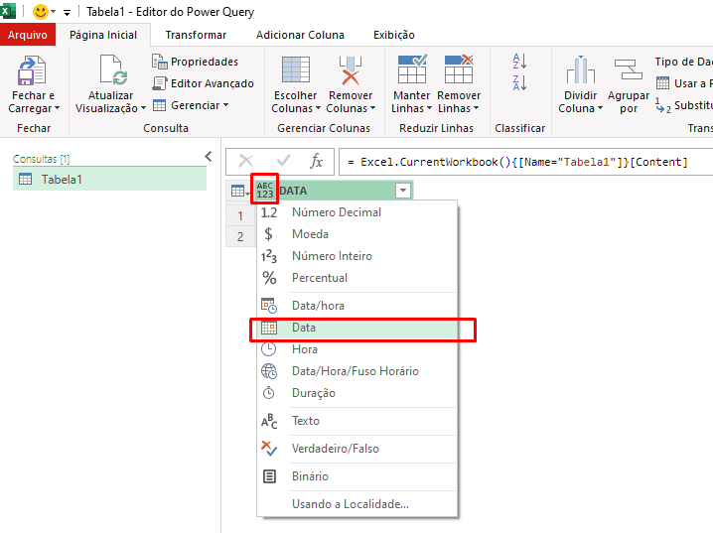Click the smiley feedback icon
Image resolution: width=713 pixels, height=533 pixels.
click(x=41, y=11)
